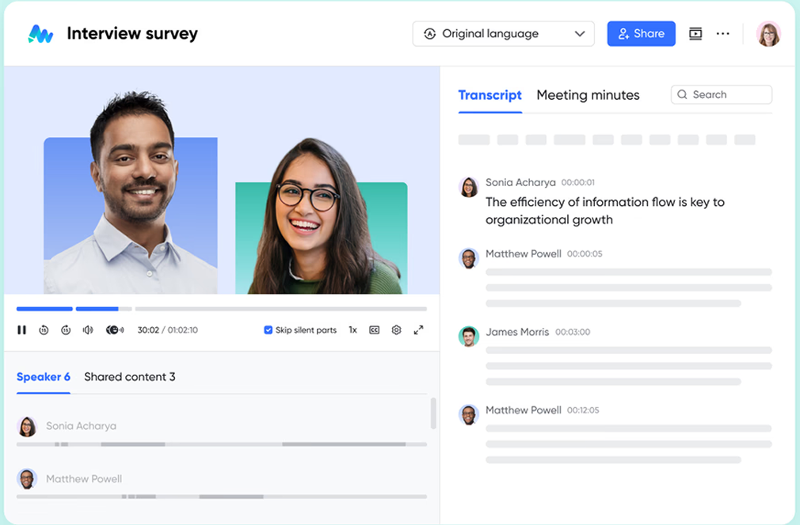
Task: Click the transcript Search field
Action: click(722, 95)
